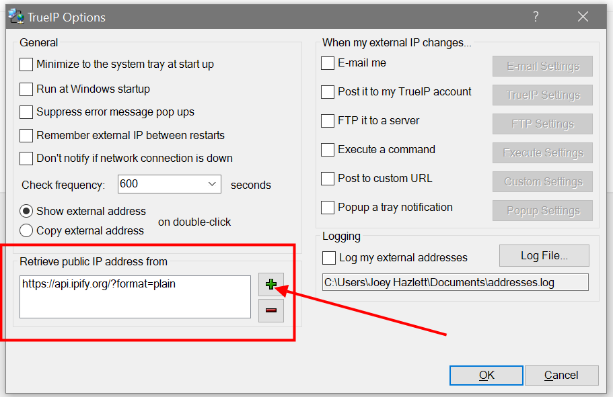This screenshot has height=397, width=613.
Task: Tick the E-mail me checkbox
Action: (x=328, y=63)
